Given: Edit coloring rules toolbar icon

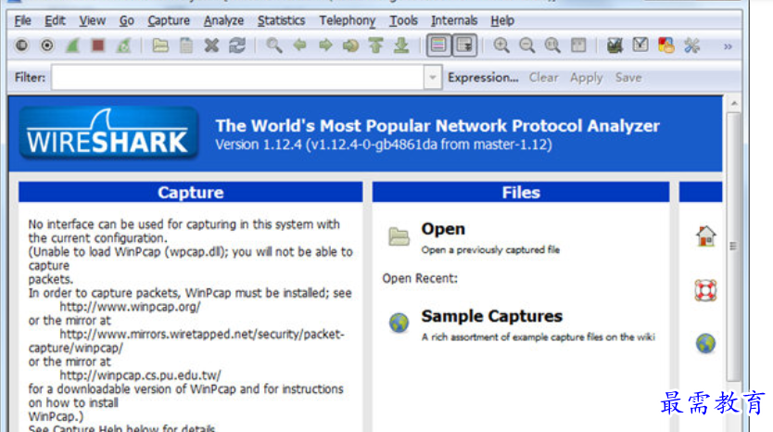Looking at the screenshot, I should click(666, 45).
